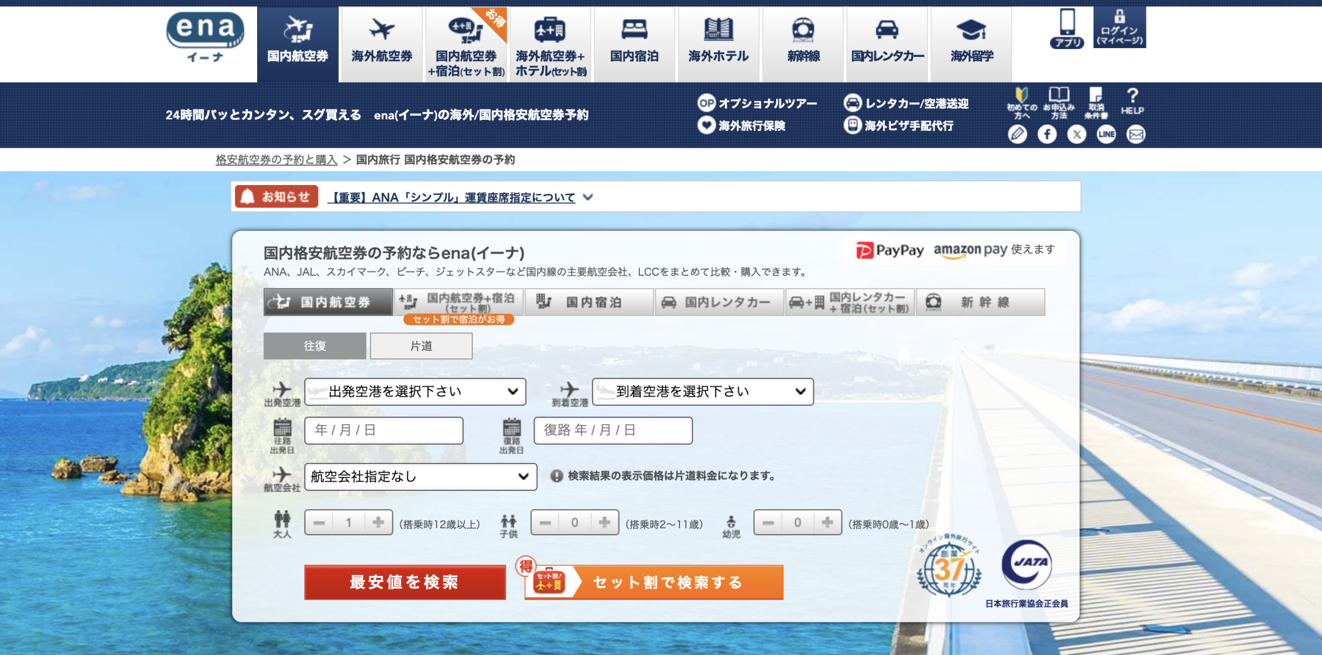Open お申込み方法 book icon

point(1059,103)
